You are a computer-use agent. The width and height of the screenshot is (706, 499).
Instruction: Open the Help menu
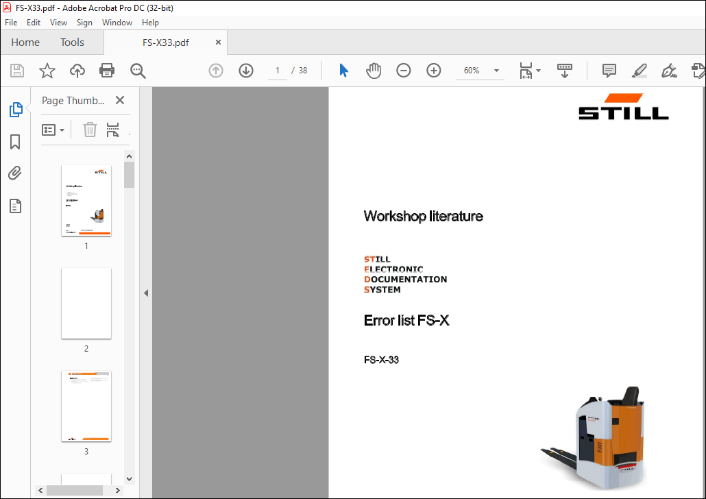[150, 23]
